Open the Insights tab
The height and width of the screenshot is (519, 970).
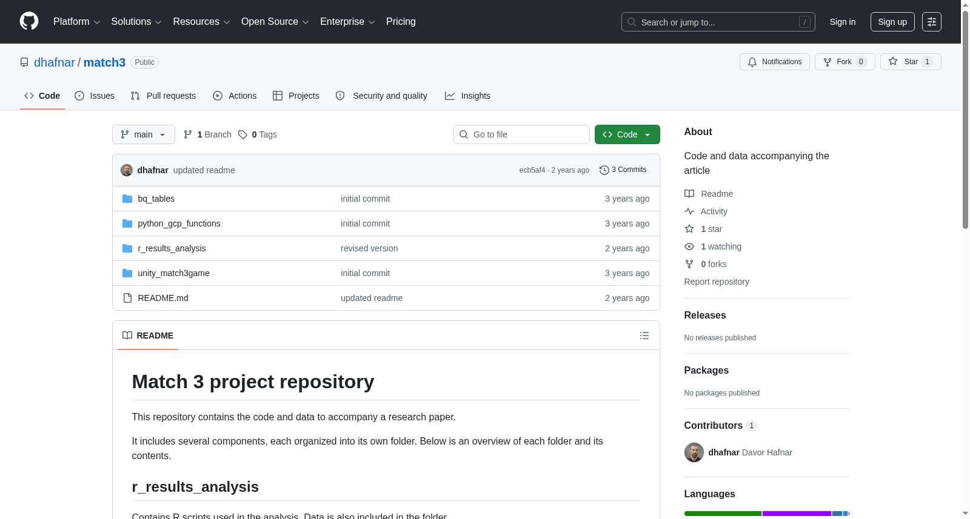click(x=467, y=96)
